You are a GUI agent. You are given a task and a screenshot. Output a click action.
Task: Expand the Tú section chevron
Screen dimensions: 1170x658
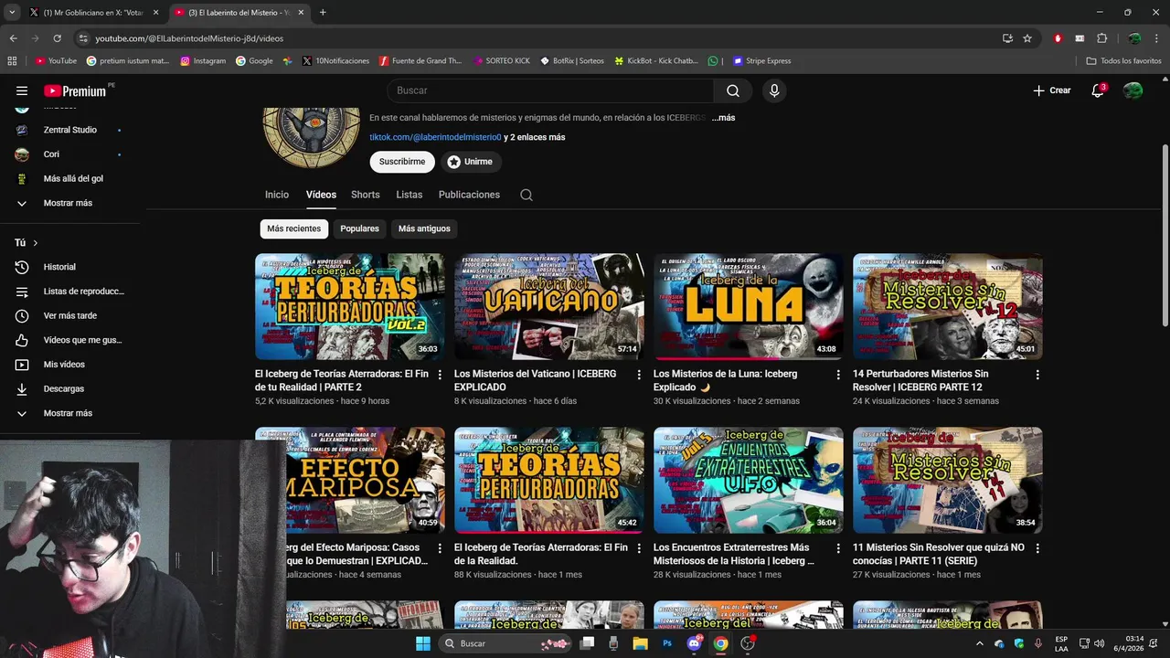[x=36, y=243]
